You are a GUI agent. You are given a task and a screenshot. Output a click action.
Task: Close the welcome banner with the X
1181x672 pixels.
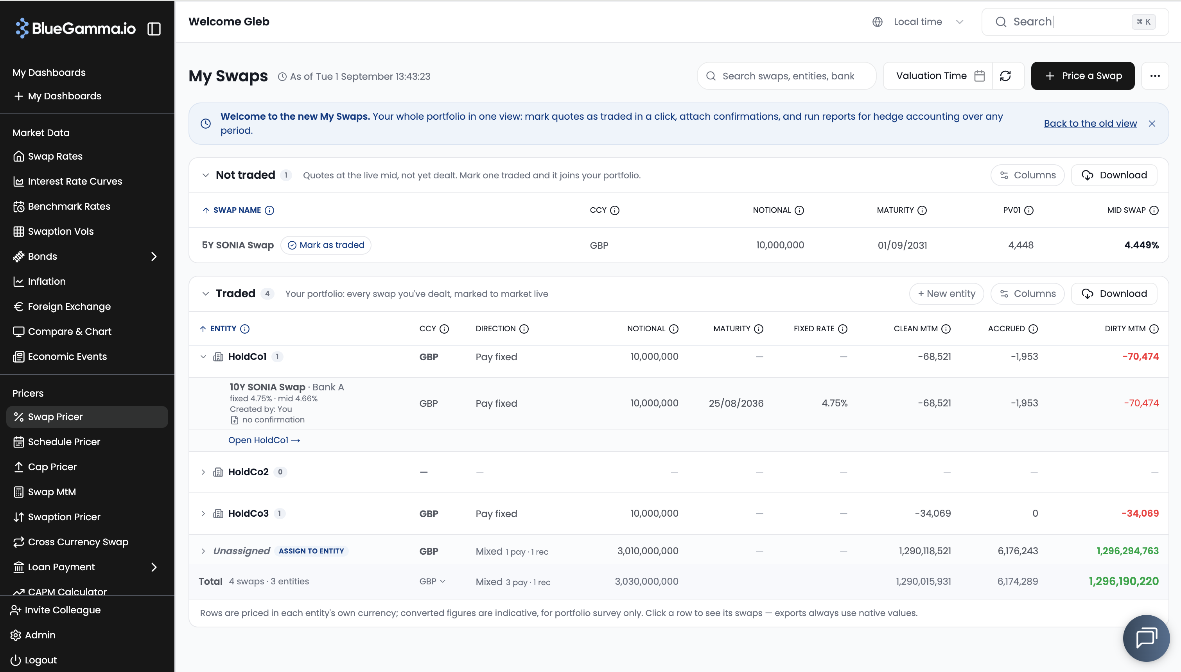pyautogui.click(x=1152, y=124)
